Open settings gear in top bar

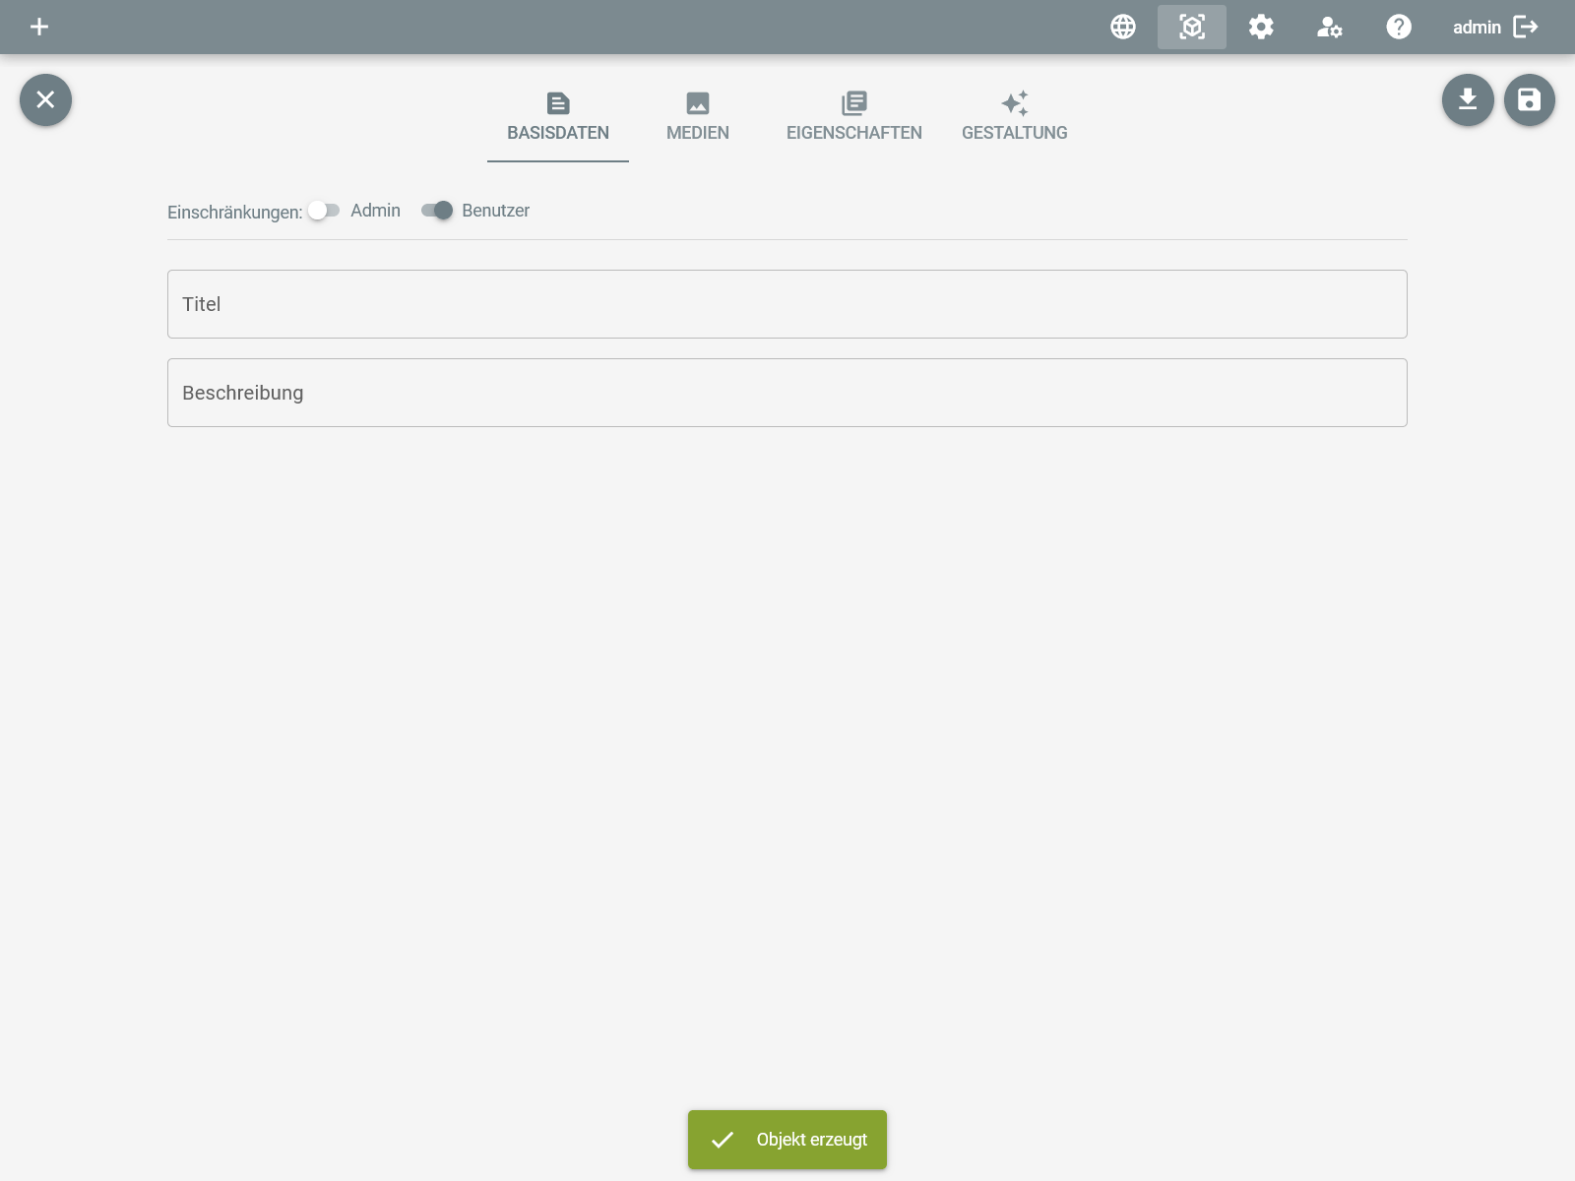[x=1261, y=27]
